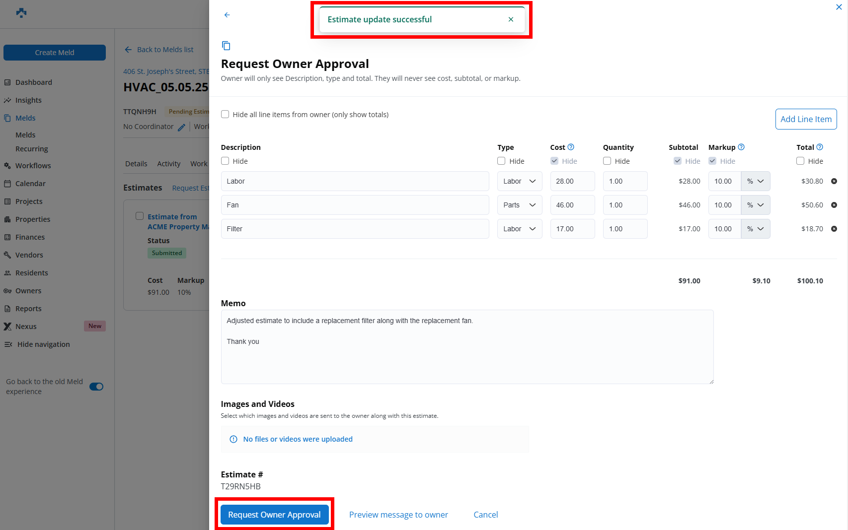
Task: Click the back arrow in the panel header
Action: pos(227,15)
